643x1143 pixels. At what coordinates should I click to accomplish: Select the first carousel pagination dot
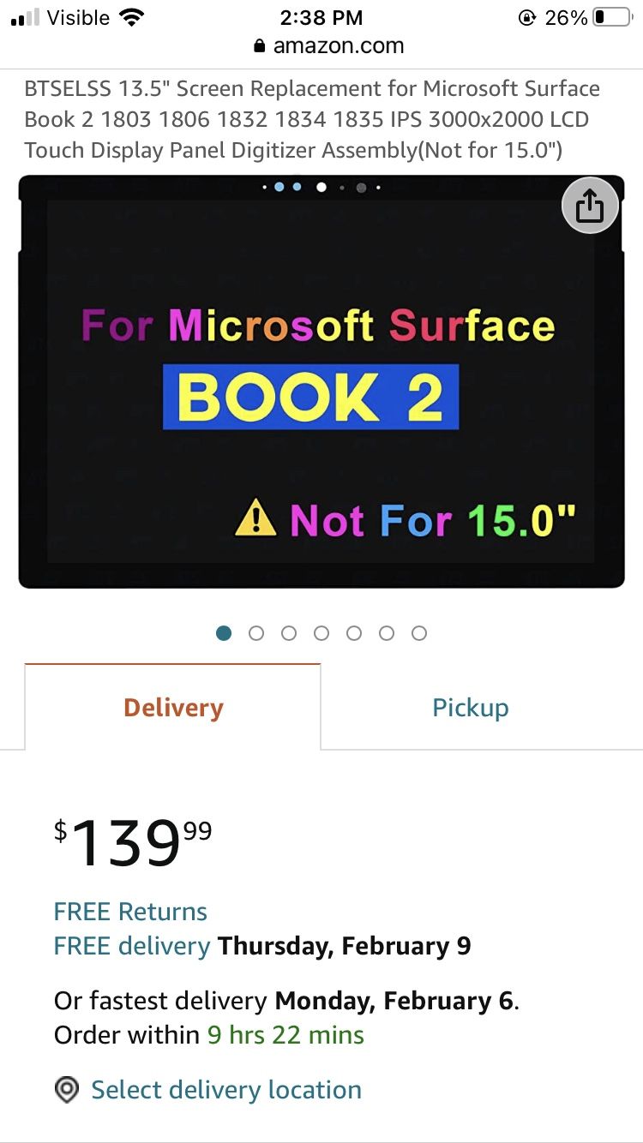pos(224,633)
